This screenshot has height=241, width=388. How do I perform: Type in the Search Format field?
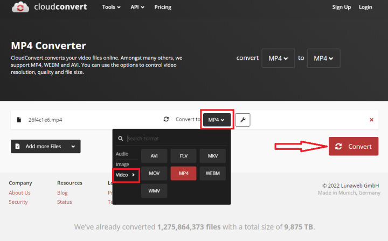(175, 139)
